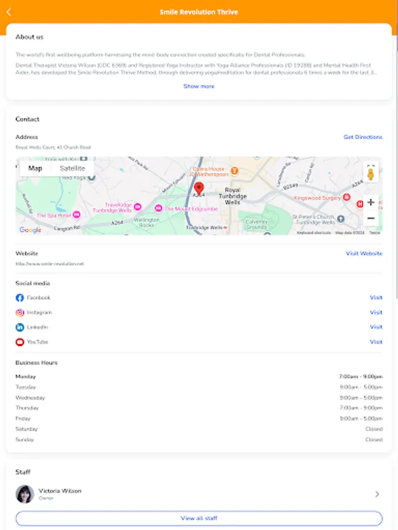
Task: Zoom in on the map with plus
Action: coord(371,202)
